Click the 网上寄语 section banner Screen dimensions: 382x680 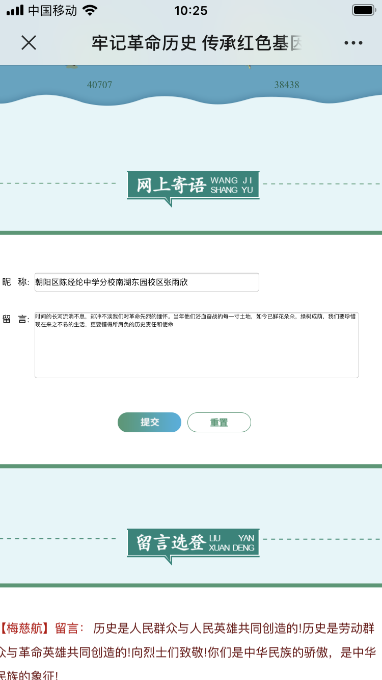(193, 185)
